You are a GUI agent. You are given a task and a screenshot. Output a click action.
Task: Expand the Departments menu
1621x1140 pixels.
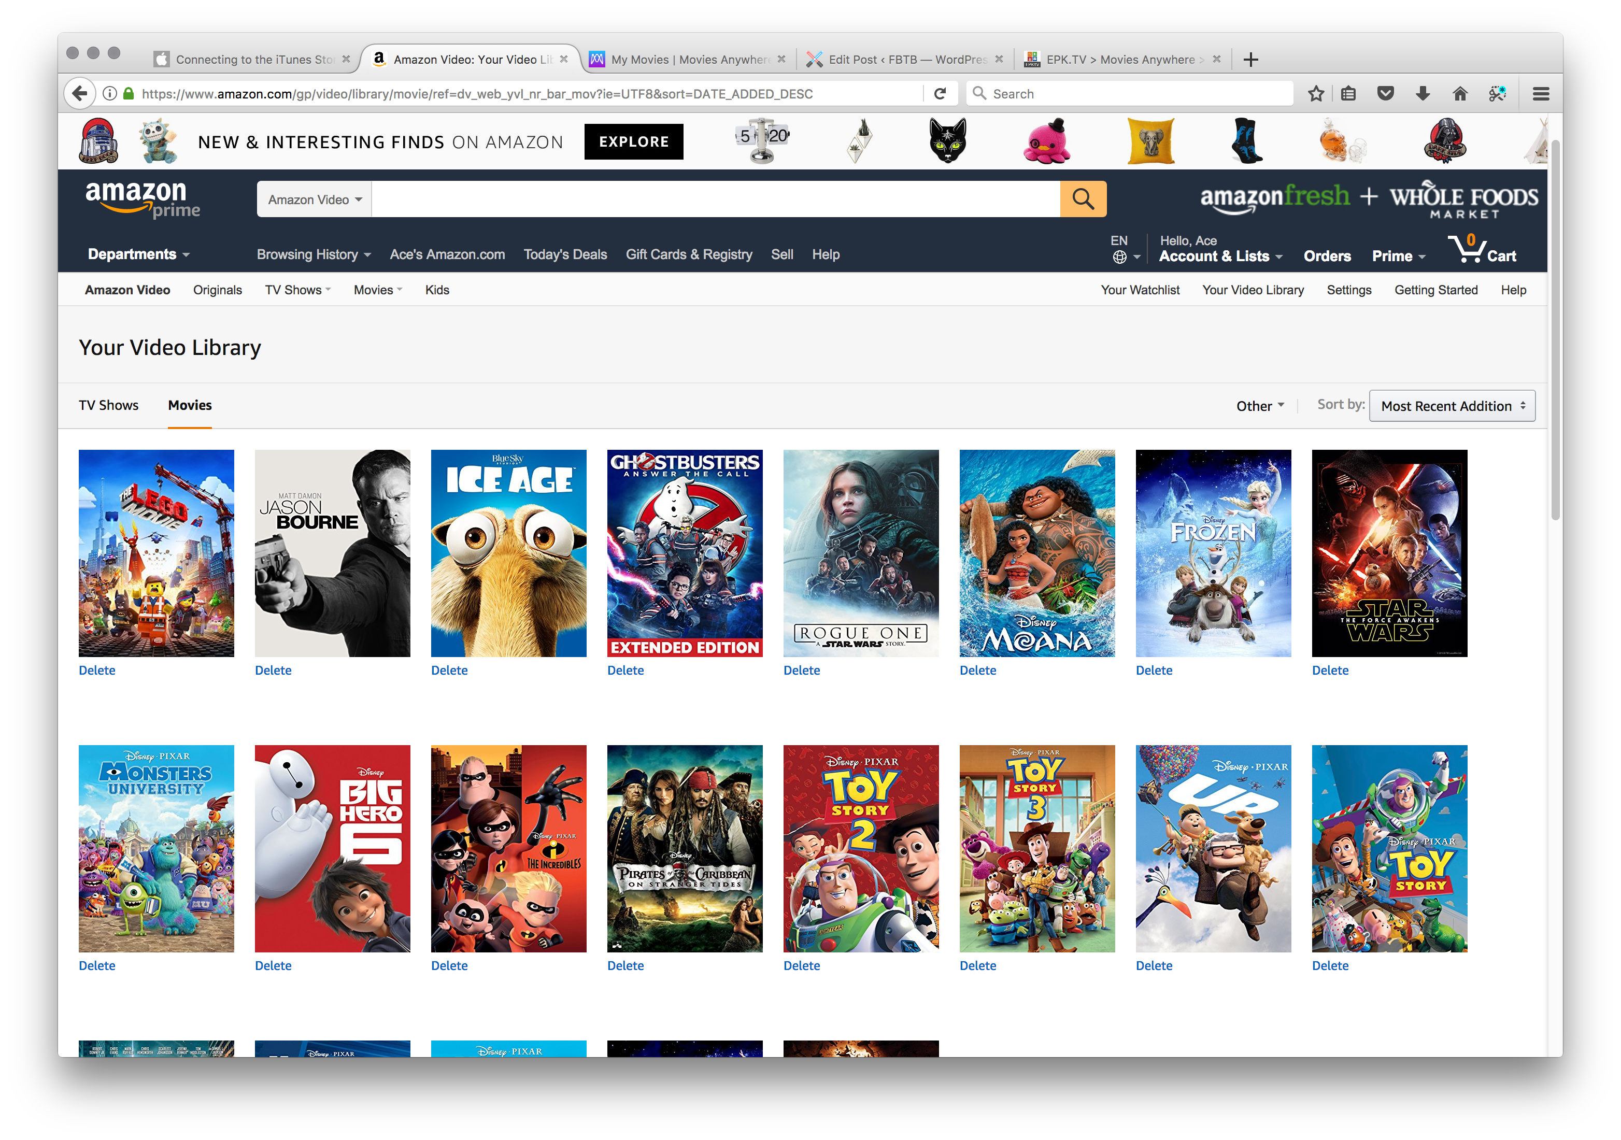click(139, 254)
